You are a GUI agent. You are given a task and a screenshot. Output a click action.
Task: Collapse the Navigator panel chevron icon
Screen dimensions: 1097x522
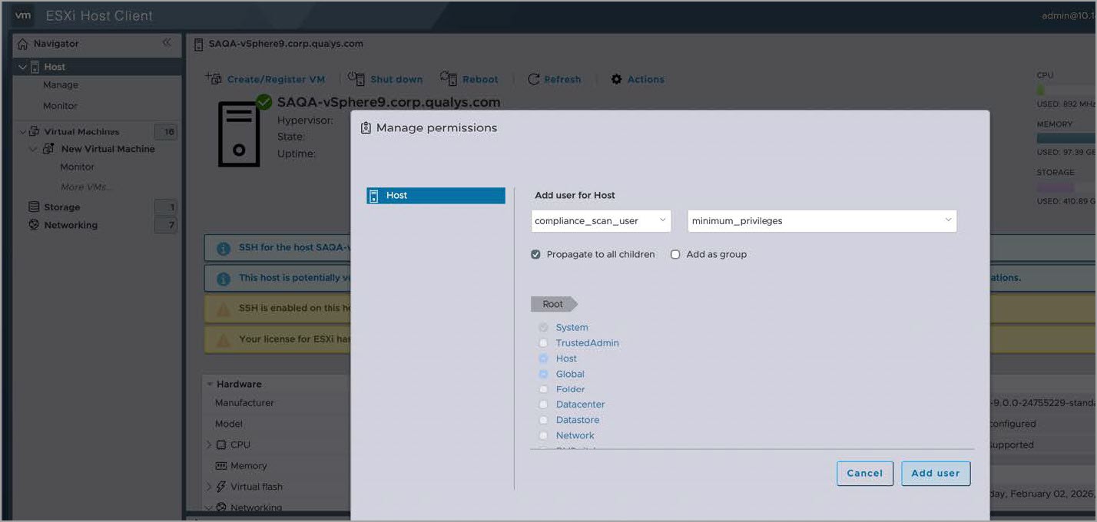pos(167,43)
